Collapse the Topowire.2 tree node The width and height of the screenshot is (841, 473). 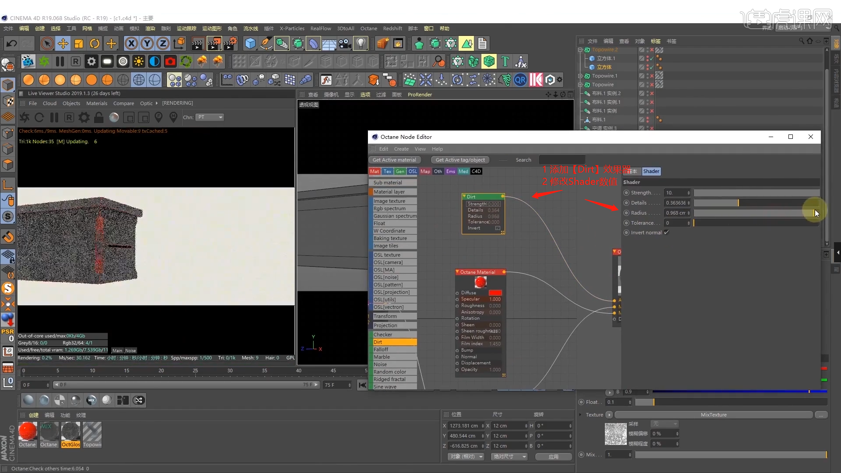coord(580,50)
